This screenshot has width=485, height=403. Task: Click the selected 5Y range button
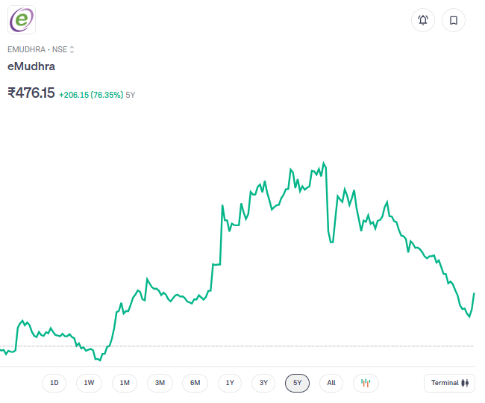[x=298, y=383]
